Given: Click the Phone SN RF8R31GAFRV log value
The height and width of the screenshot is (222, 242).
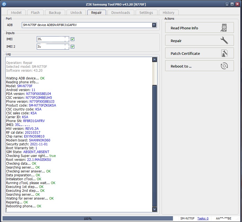Looking at the screenshot, I should [x=34, y=121].
